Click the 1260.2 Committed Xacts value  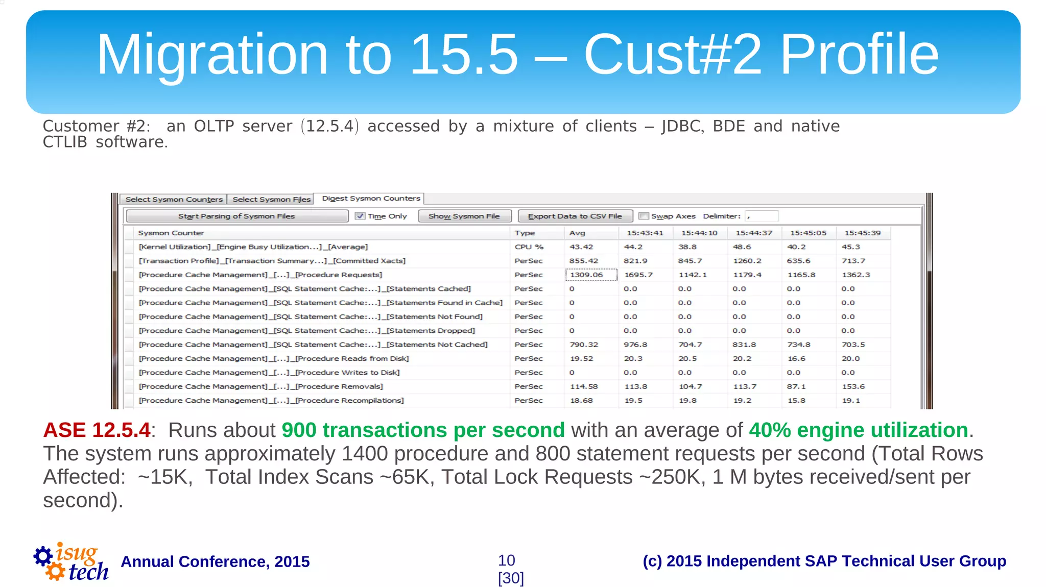coord(754,261)
